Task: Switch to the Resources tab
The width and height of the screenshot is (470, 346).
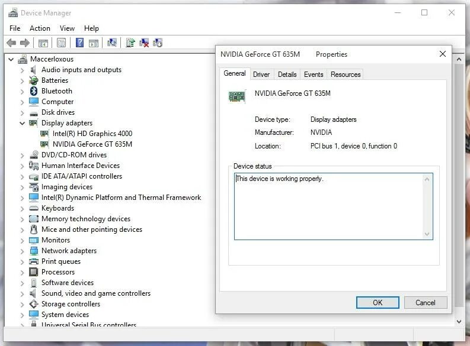Action: click(x=346, y=75)
